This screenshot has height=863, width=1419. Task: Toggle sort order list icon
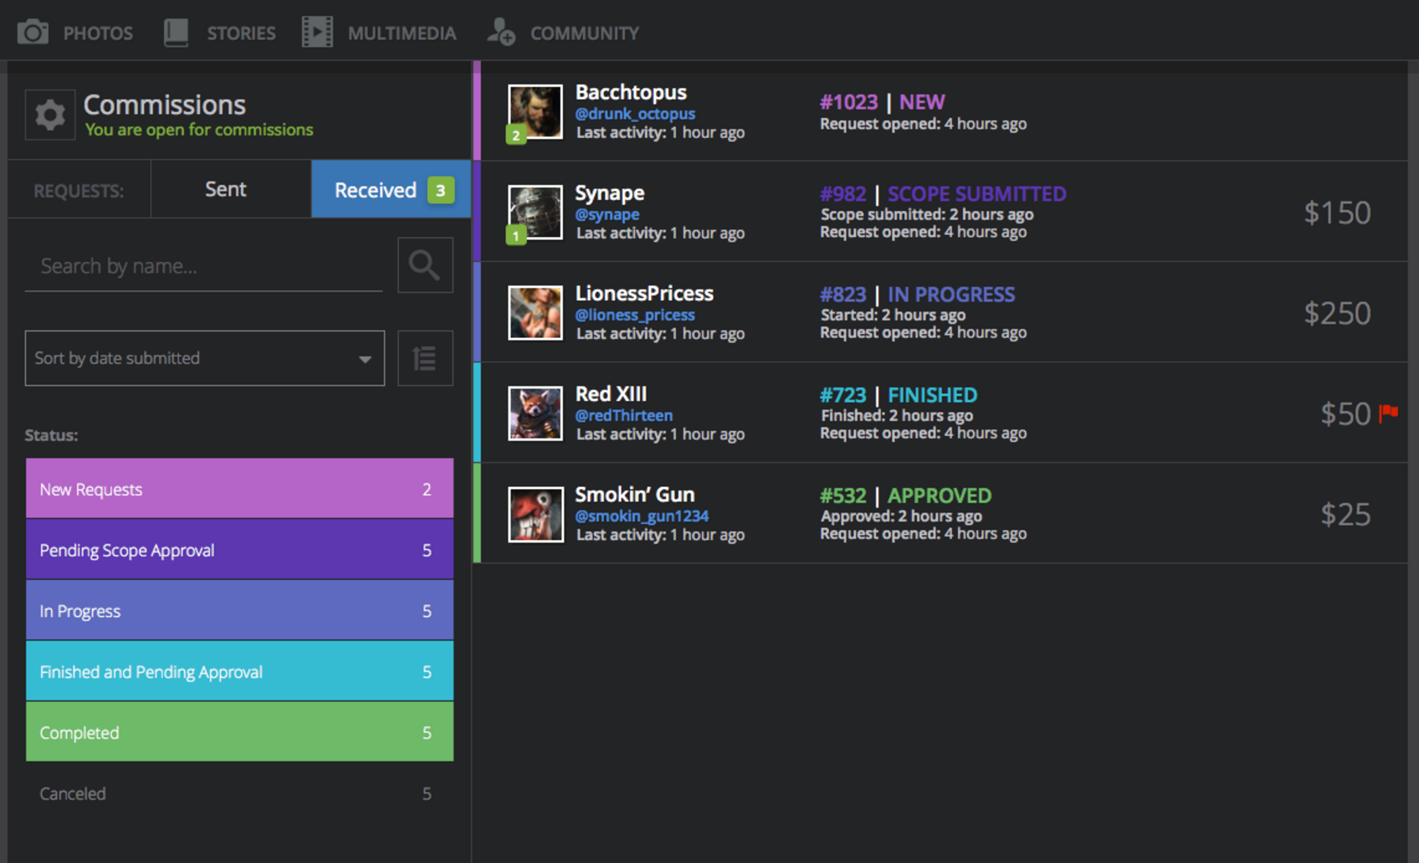click(425, 358)
